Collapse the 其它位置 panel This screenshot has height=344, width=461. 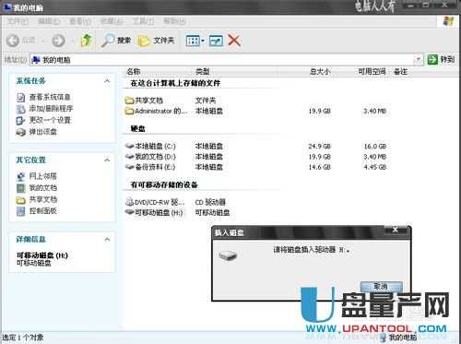point(107,160)
